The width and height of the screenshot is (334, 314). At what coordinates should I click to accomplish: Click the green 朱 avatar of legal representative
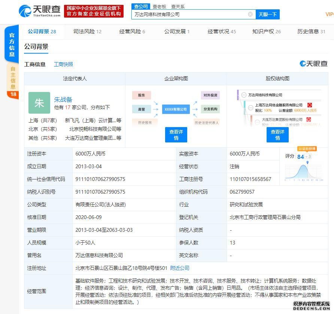click(x=39, y=103)
